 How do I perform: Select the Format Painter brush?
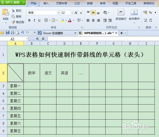coord(13,22)
